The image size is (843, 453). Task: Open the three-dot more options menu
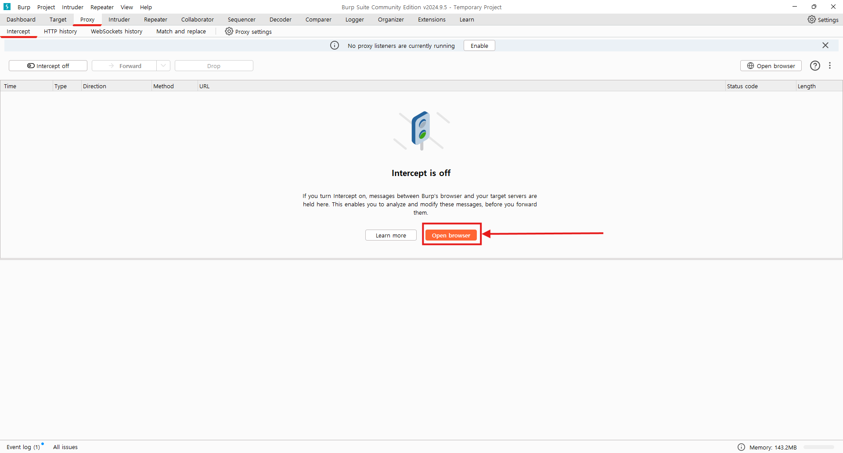(x=830, y=66)
